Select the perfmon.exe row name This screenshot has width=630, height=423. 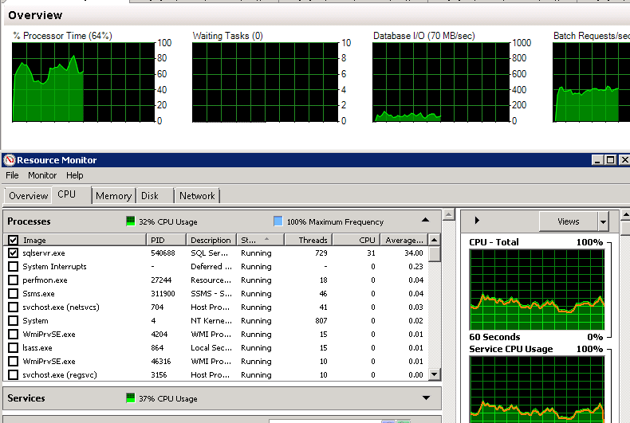tap(45, 280)
